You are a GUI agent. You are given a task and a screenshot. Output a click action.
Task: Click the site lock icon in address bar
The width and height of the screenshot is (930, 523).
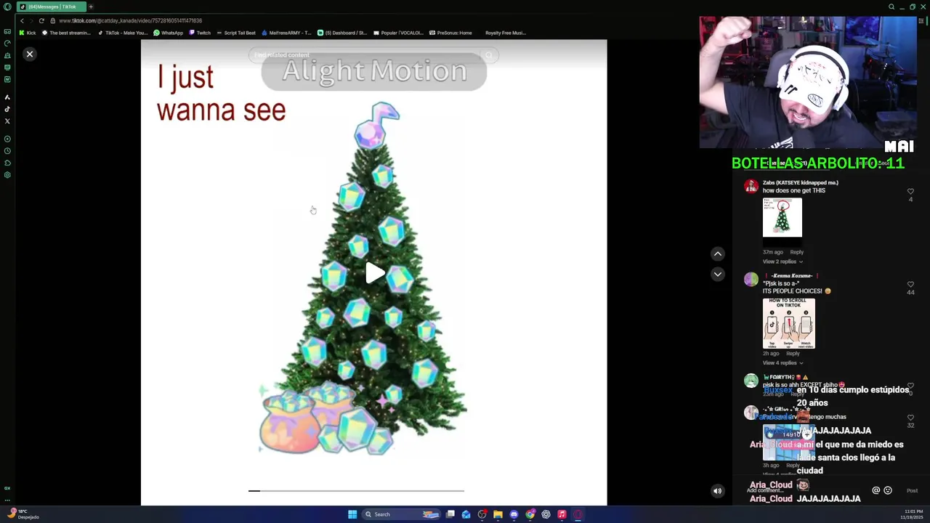coord(52,20)
